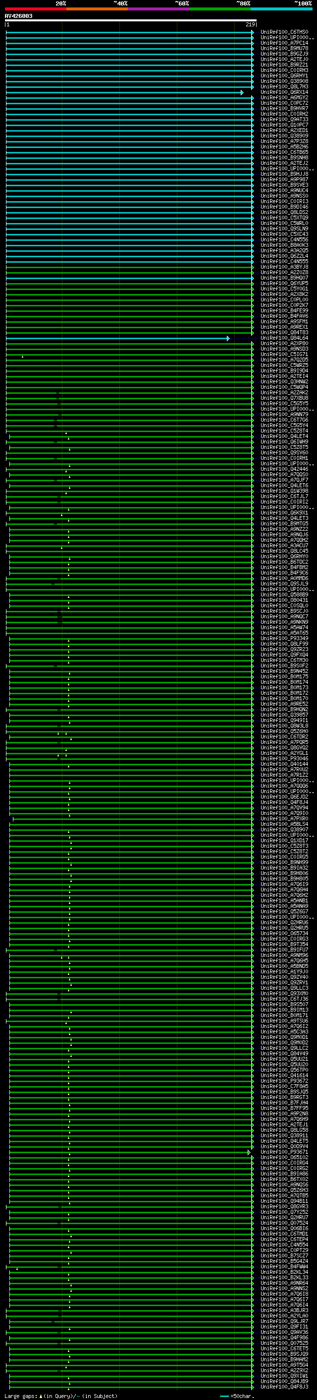Open hit UniRef100_A9SFM1

point(284,321)
